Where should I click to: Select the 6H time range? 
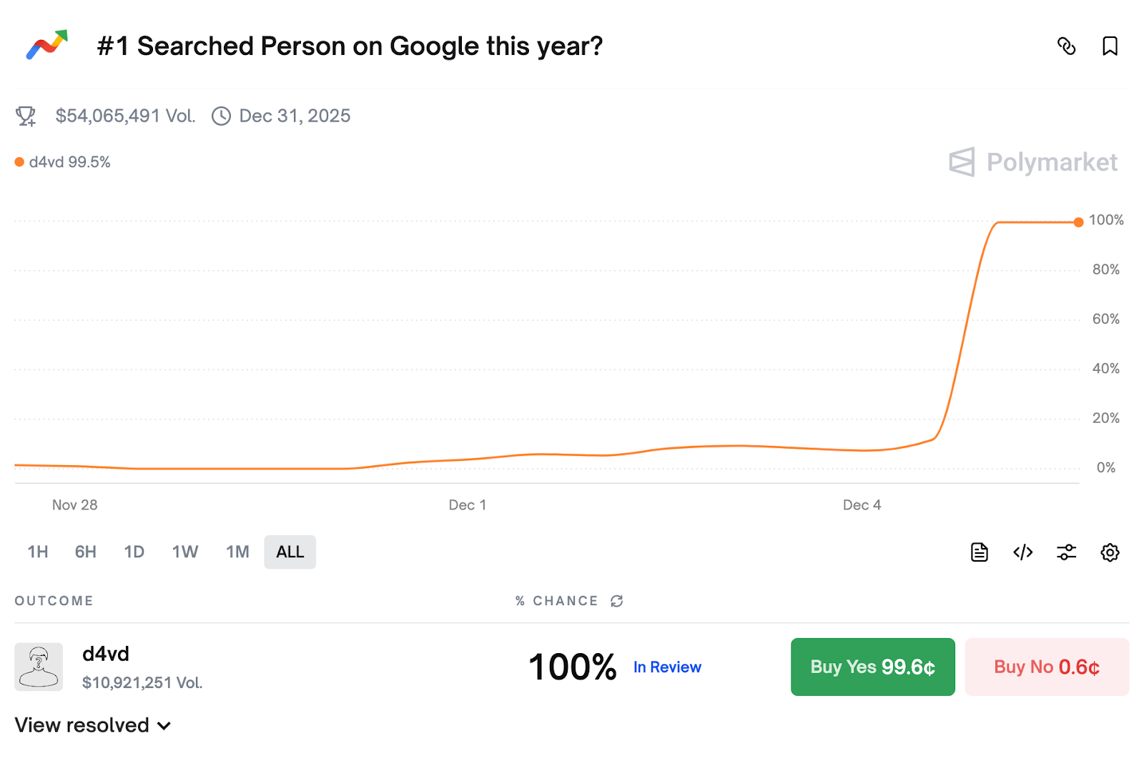point(86,552)
